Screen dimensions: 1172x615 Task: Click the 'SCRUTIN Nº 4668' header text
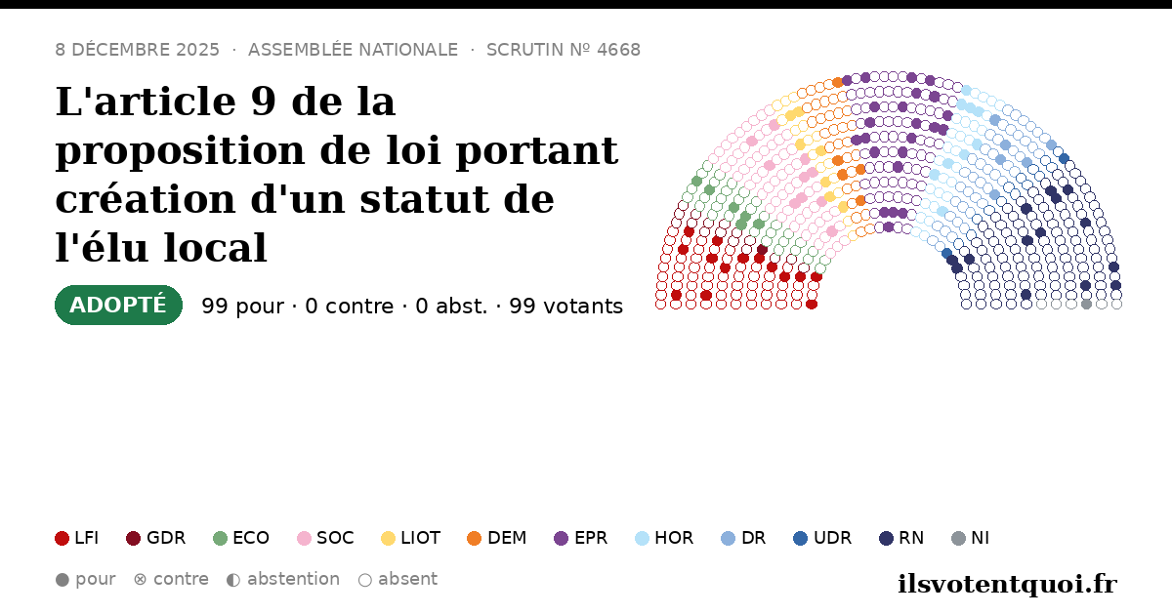[564, 50]
